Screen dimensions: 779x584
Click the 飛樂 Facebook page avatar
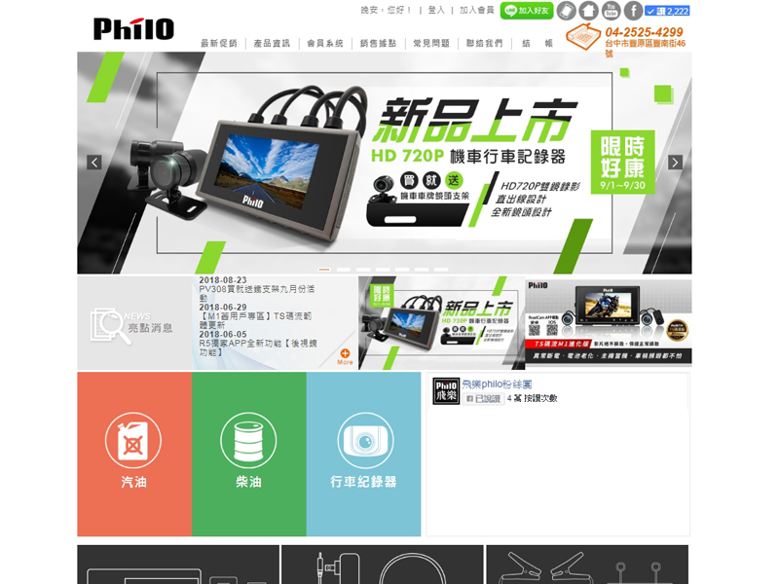click(x=446, y=391)
